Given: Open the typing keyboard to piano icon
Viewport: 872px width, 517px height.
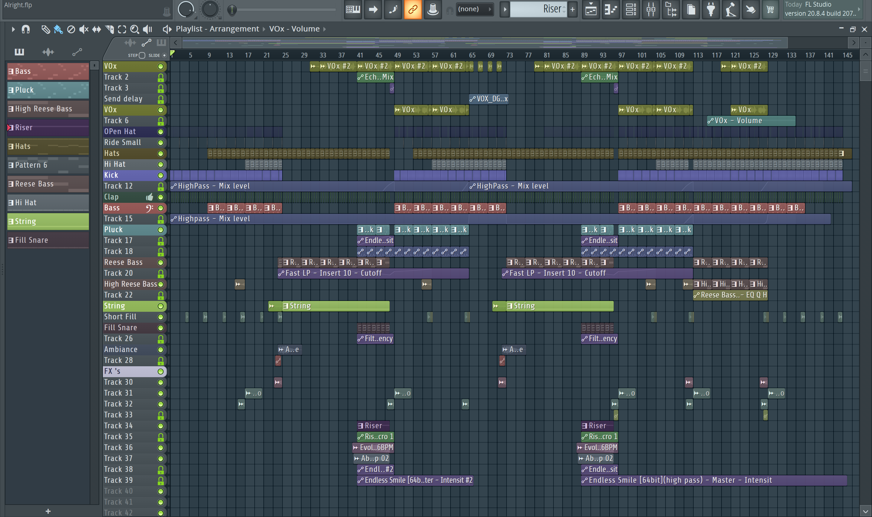Looking at the screenshot, I should 352,9.
